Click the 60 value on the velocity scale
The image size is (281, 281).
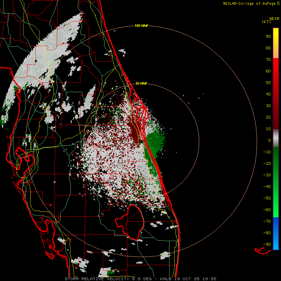[x=268, y=71]
